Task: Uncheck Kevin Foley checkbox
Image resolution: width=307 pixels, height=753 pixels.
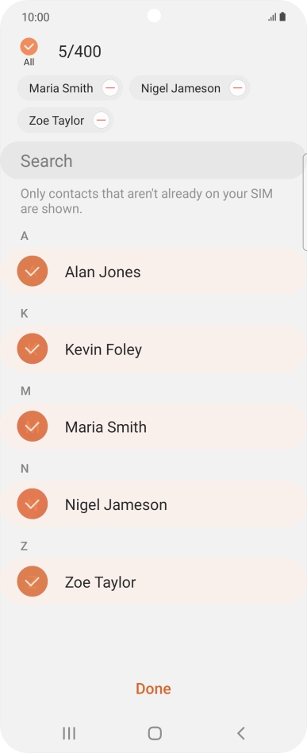Action: (33, 349)
